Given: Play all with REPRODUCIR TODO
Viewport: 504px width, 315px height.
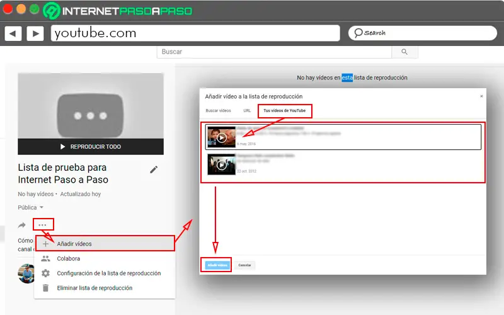Looking at the screenshot, I should [91, 147].
